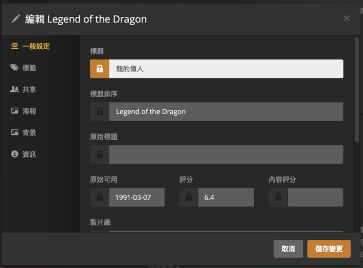Image resolution: width=363 pixels, height=268 pixels.
Task: Click the 一般設定 list icon
Action: click(x=15, y=46)
